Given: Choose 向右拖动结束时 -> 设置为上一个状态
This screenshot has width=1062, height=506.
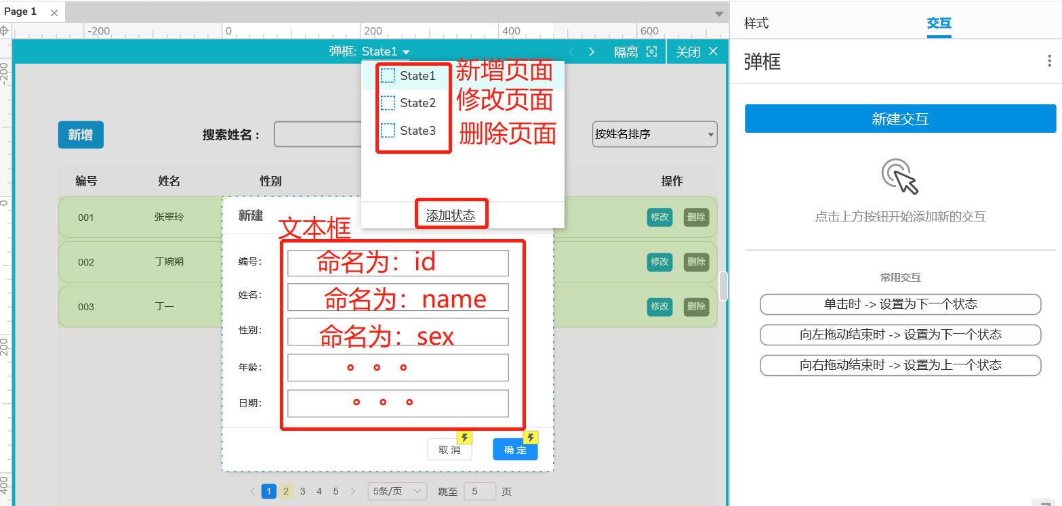Looking at the screenshot, I should point(900,365).
